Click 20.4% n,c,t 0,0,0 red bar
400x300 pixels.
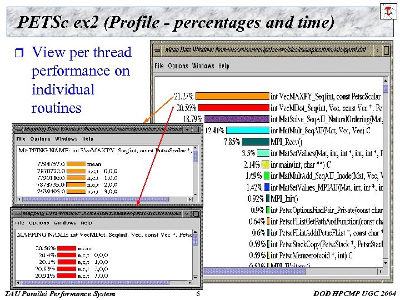pos(67,255)
